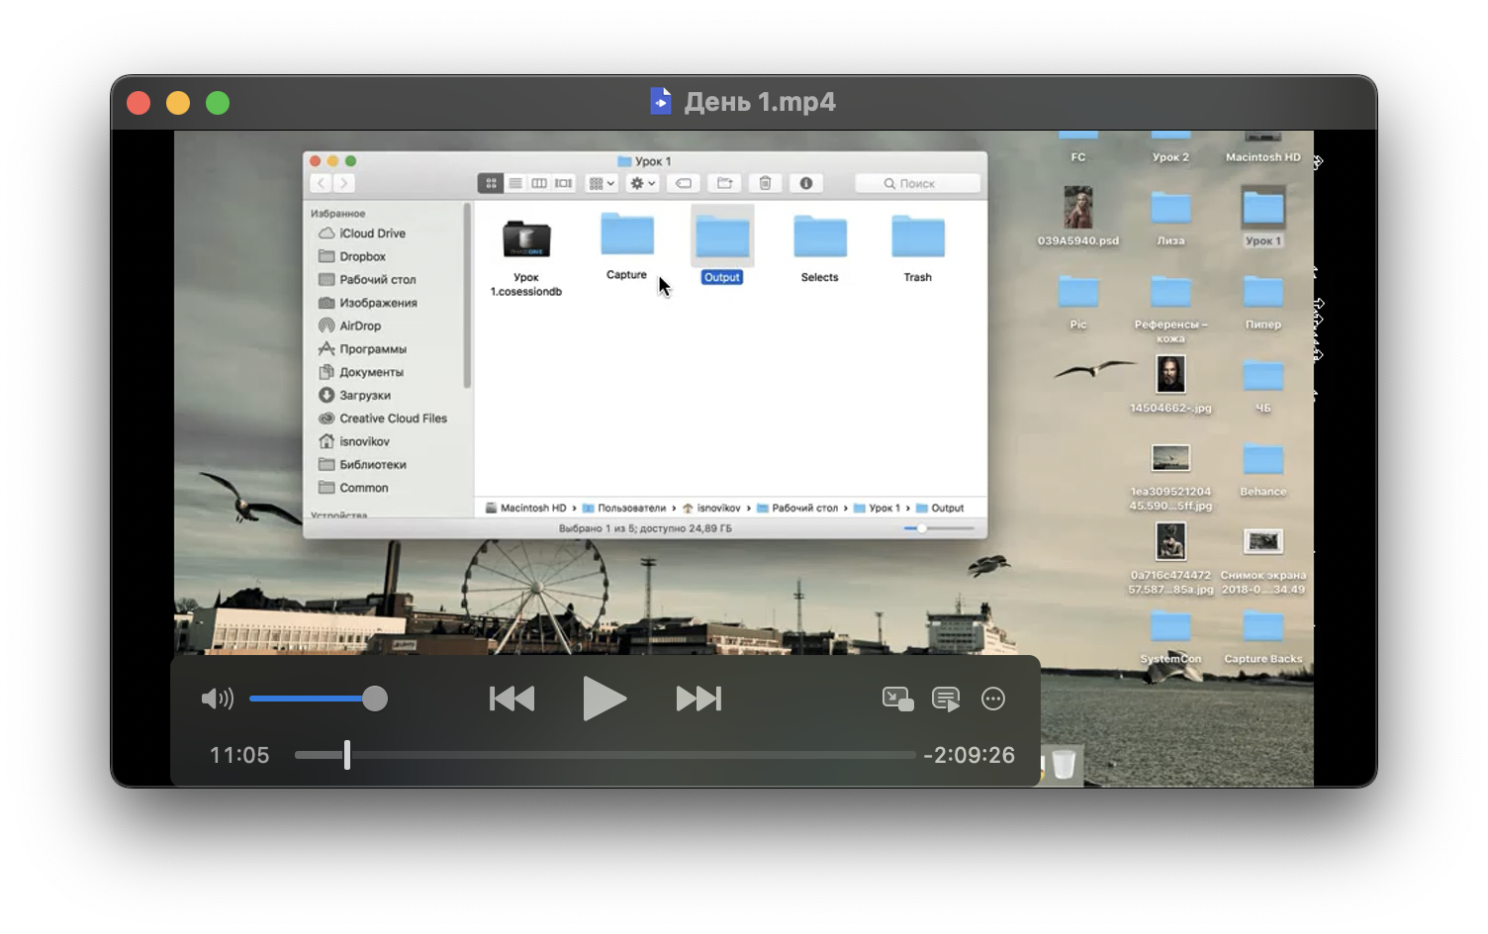This screenshot has height=934, width=1488.
Task: Click the timeline playhead marker
Action: 347,755
